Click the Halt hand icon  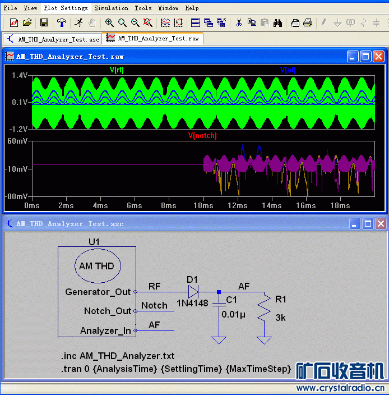tap(92, 23)
